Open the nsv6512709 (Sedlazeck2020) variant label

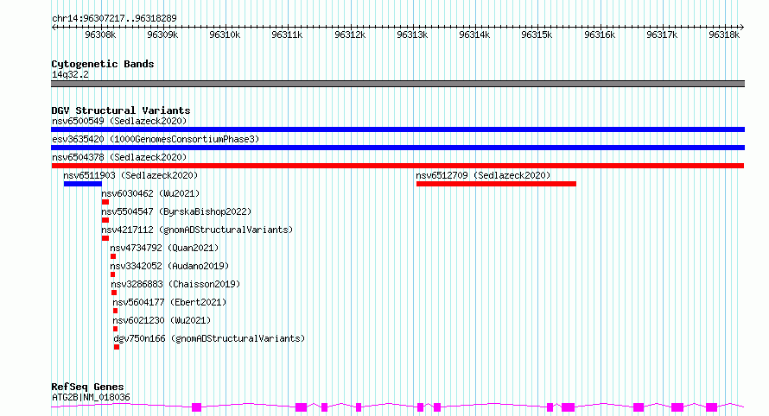point(483,175)
